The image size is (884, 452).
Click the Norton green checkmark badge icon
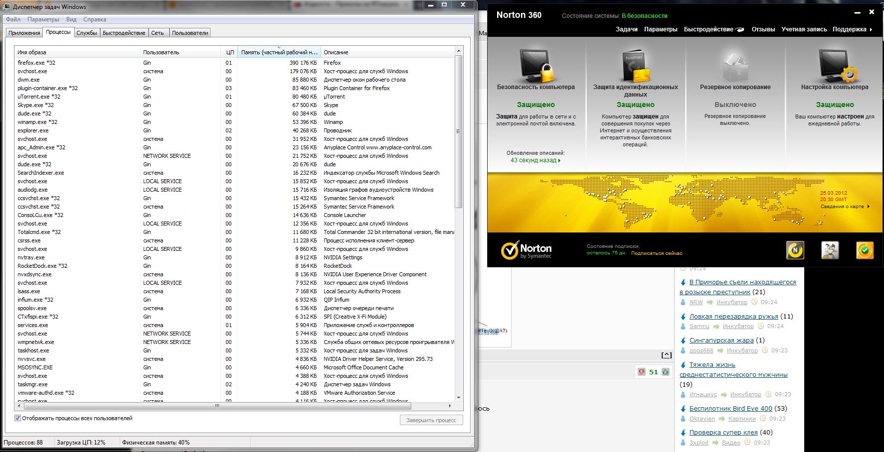coord(865,250)
